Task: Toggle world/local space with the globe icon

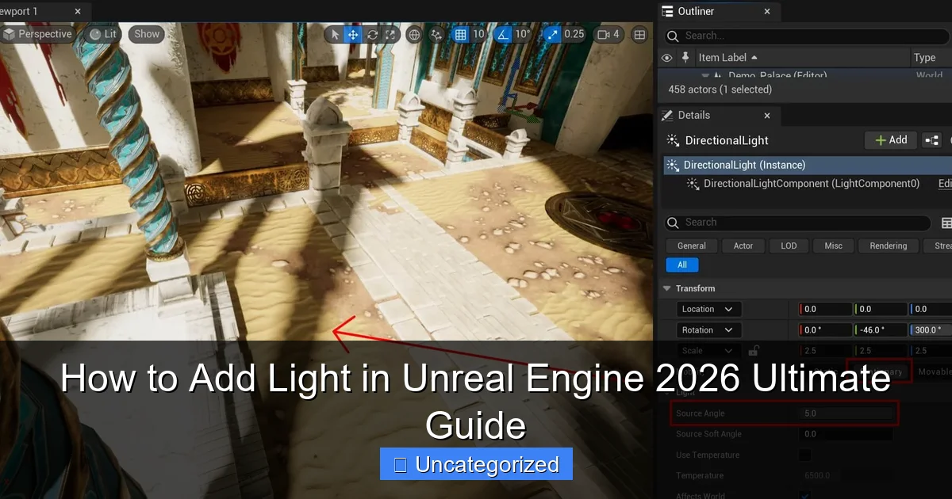Action: click(413, 35)
